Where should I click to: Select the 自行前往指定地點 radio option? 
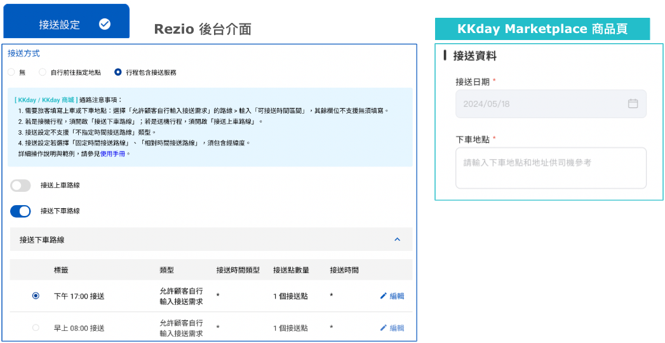tap(43, 72)
